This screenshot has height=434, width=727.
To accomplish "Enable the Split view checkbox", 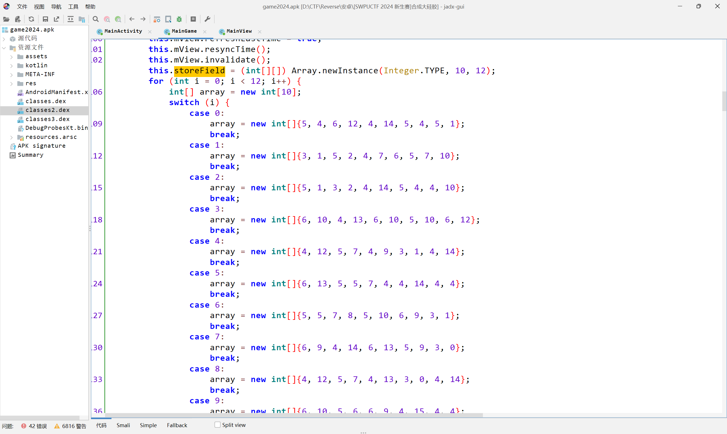I will tap(217, 425).
